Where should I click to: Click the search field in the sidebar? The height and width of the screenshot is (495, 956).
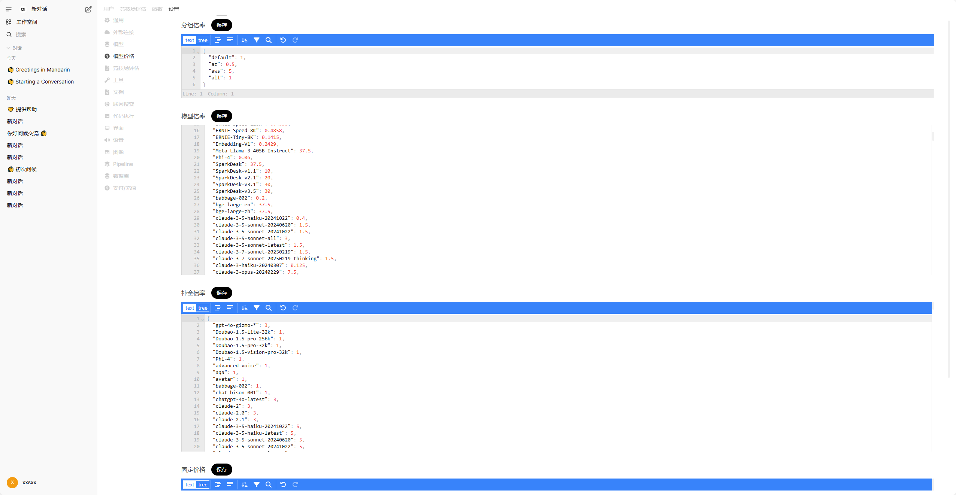(x=49, y=34)
